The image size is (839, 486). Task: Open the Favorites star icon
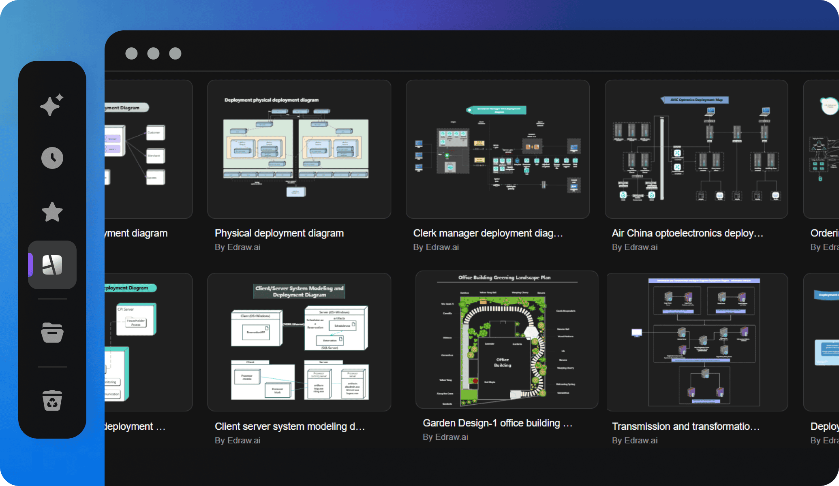click(52, 212)
